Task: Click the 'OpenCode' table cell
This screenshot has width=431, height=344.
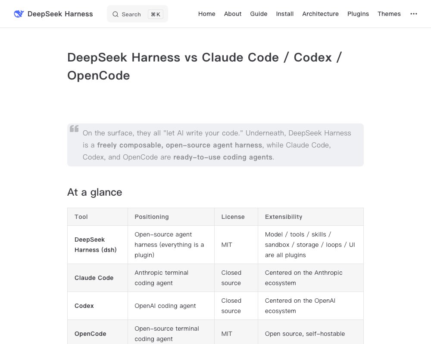Action: (x=97, y=332)
